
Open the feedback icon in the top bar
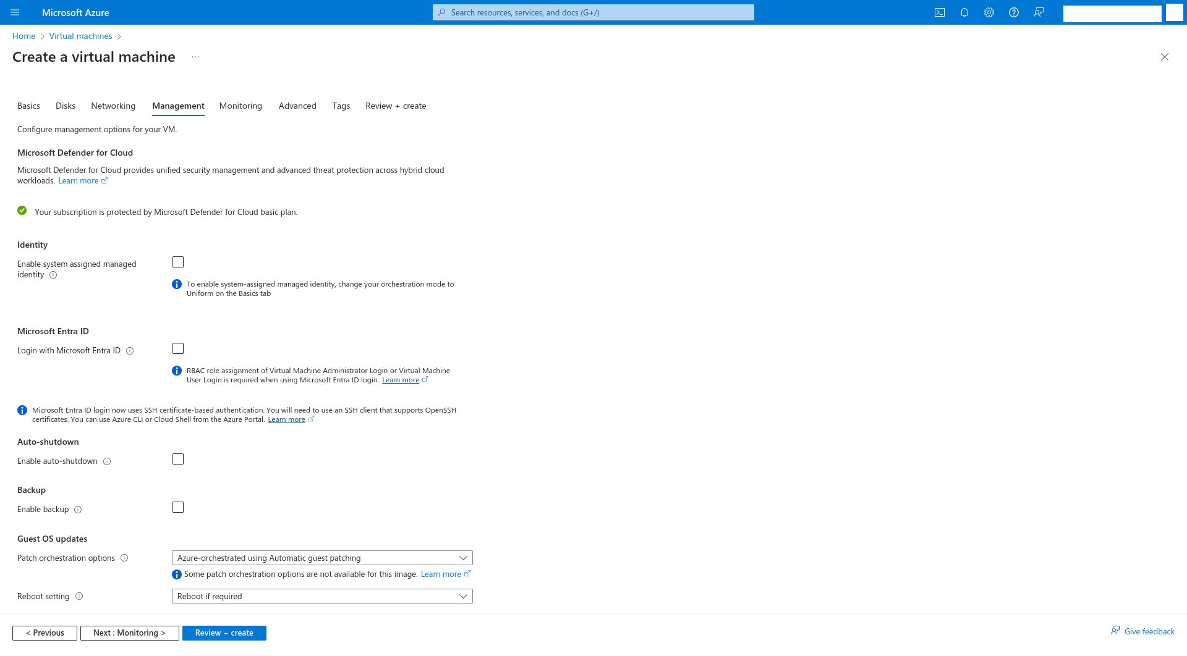pos(1039,12)
